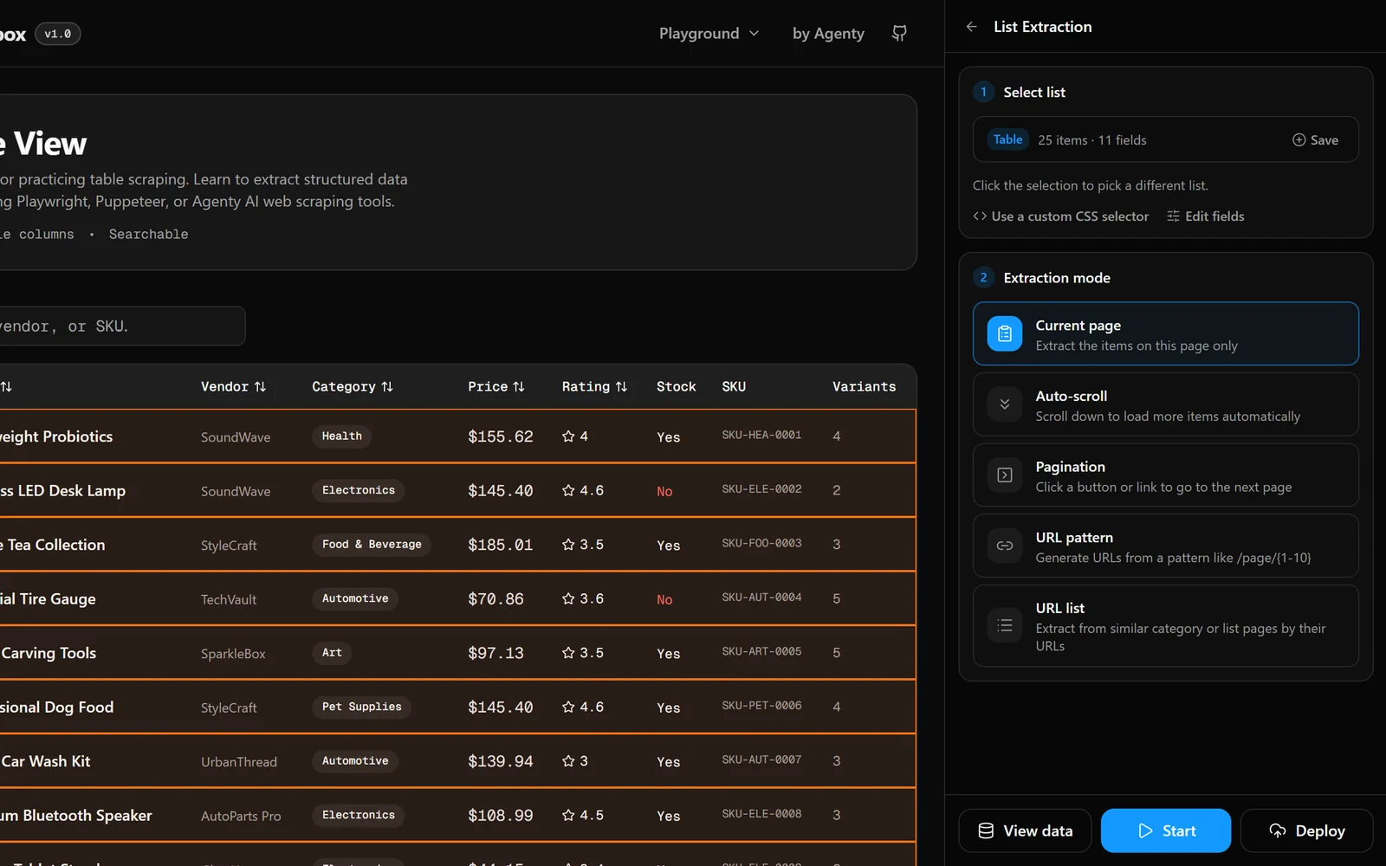Click star icon in $70.86 row

coord(568,598)
